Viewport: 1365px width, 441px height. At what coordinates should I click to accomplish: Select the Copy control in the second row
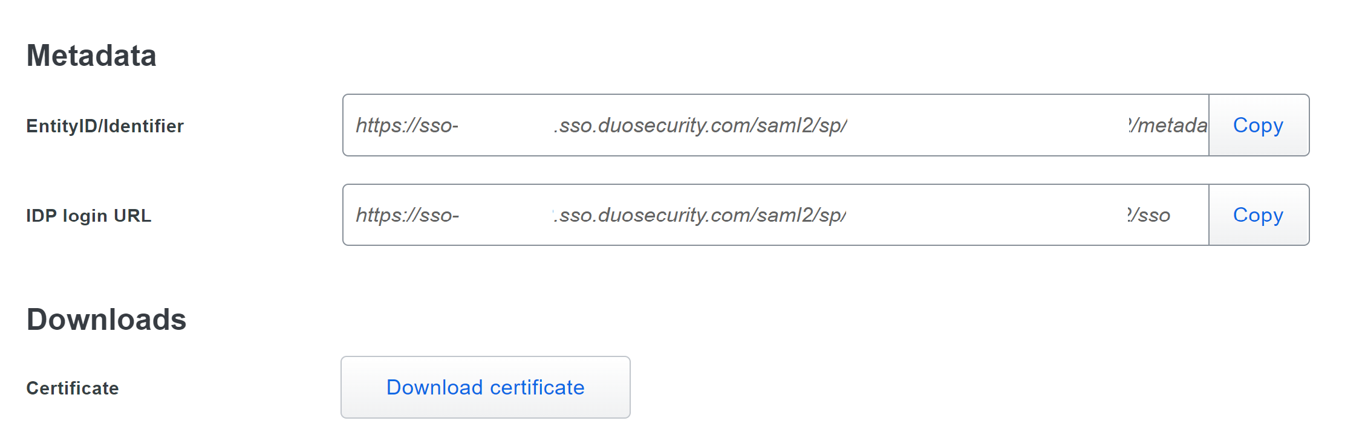tap(1257, 214)
